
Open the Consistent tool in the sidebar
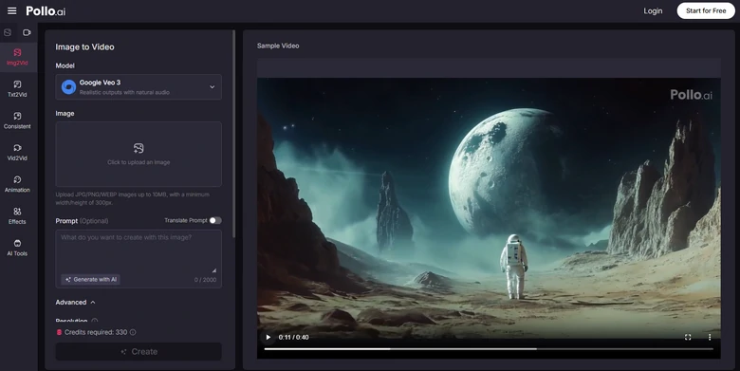(17, 121)
